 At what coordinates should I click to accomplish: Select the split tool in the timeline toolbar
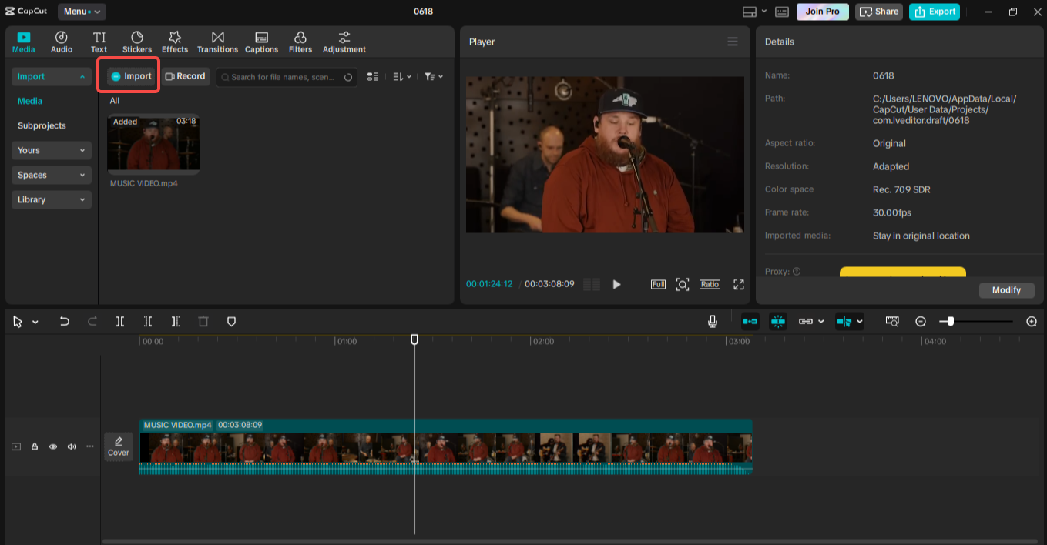[x=120, y=321]
